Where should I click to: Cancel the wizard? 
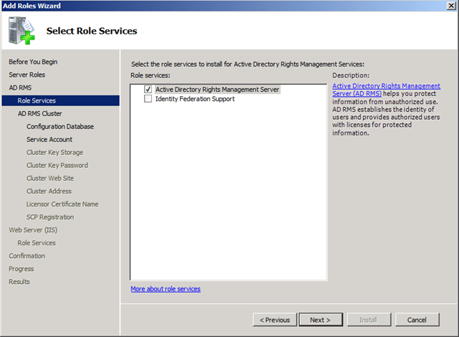[x=417, y=320]
